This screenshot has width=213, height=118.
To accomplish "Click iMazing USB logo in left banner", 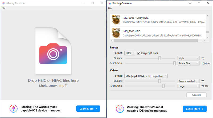I will [x=14, y=109].
